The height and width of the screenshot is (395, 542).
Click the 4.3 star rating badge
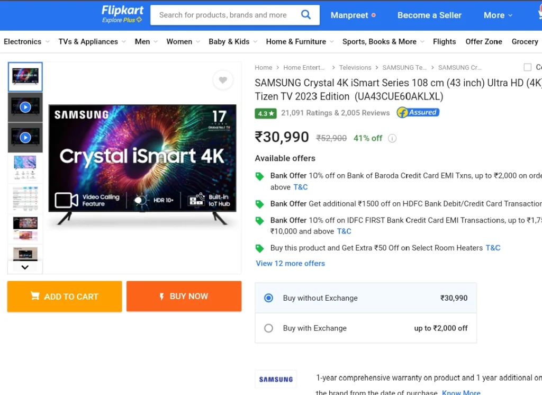(x=266, y=113)
